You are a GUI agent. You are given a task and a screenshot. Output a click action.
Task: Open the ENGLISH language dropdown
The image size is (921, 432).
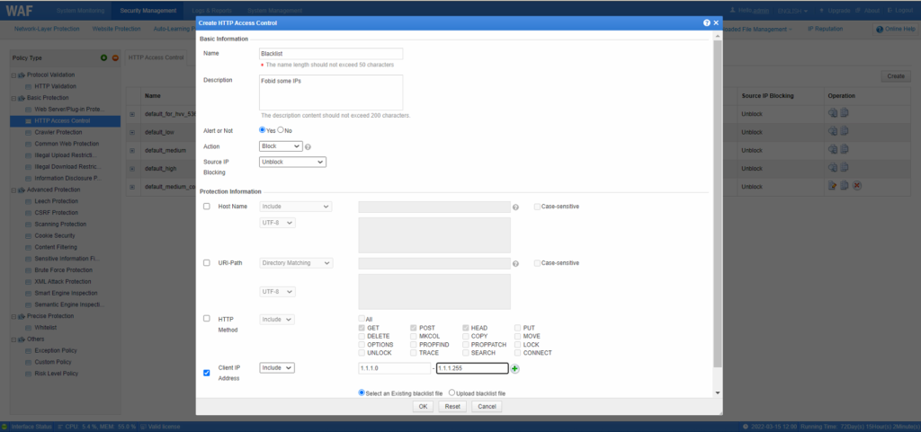792,11
